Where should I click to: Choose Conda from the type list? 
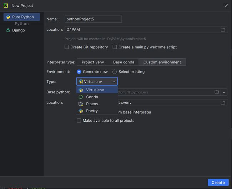click(97, 97)
